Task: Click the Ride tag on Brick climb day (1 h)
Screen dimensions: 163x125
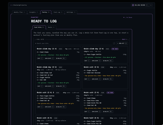Action: [x=60, y=49]
